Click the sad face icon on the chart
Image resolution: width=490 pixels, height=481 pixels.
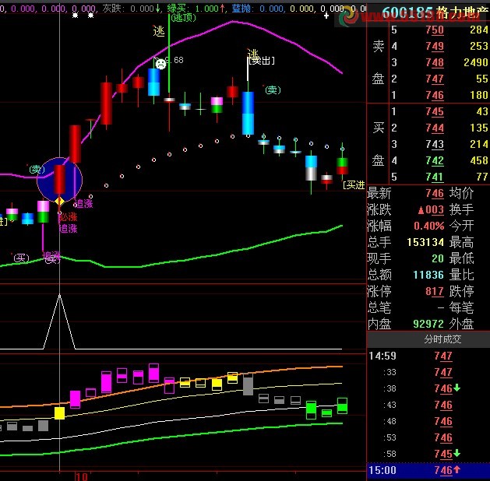click(160, 64)
